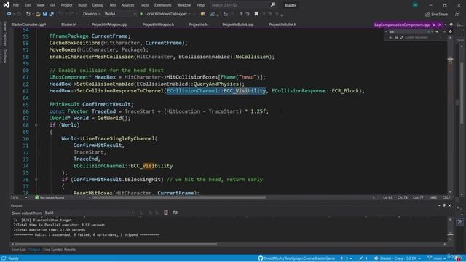The image size is (466, 262).
Task: Toggle match whole word in Find box
Action: (x=396, y=37)
